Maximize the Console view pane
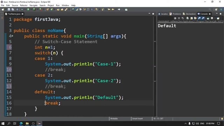Screen dimensions: 224x126 coord(220,14)
